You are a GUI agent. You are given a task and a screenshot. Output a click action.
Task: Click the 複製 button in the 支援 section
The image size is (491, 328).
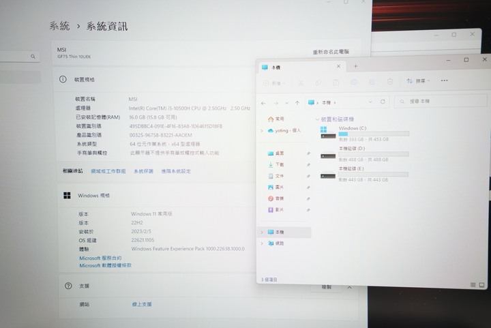(x=326, y=287)
